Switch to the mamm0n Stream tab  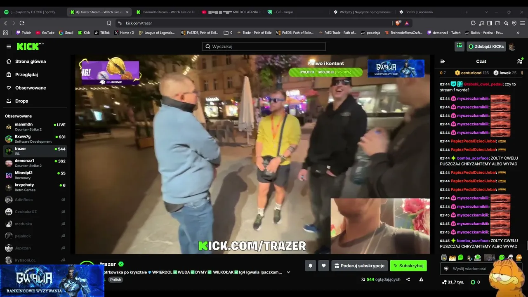coord(166,12)
